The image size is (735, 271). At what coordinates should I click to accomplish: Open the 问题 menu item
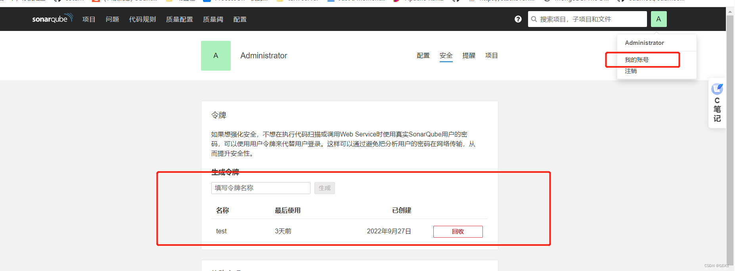coord(112,19)
